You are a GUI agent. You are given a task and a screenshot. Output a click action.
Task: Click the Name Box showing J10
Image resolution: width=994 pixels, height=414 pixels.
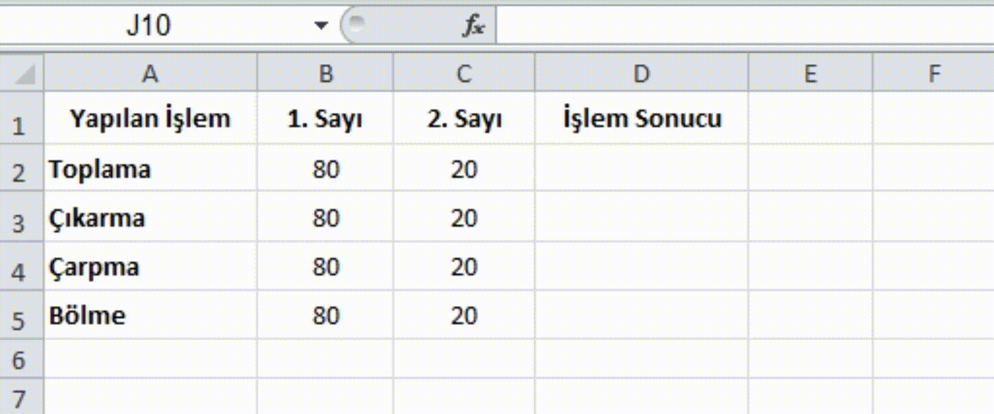pyautogui.click(x=149, y=25)
